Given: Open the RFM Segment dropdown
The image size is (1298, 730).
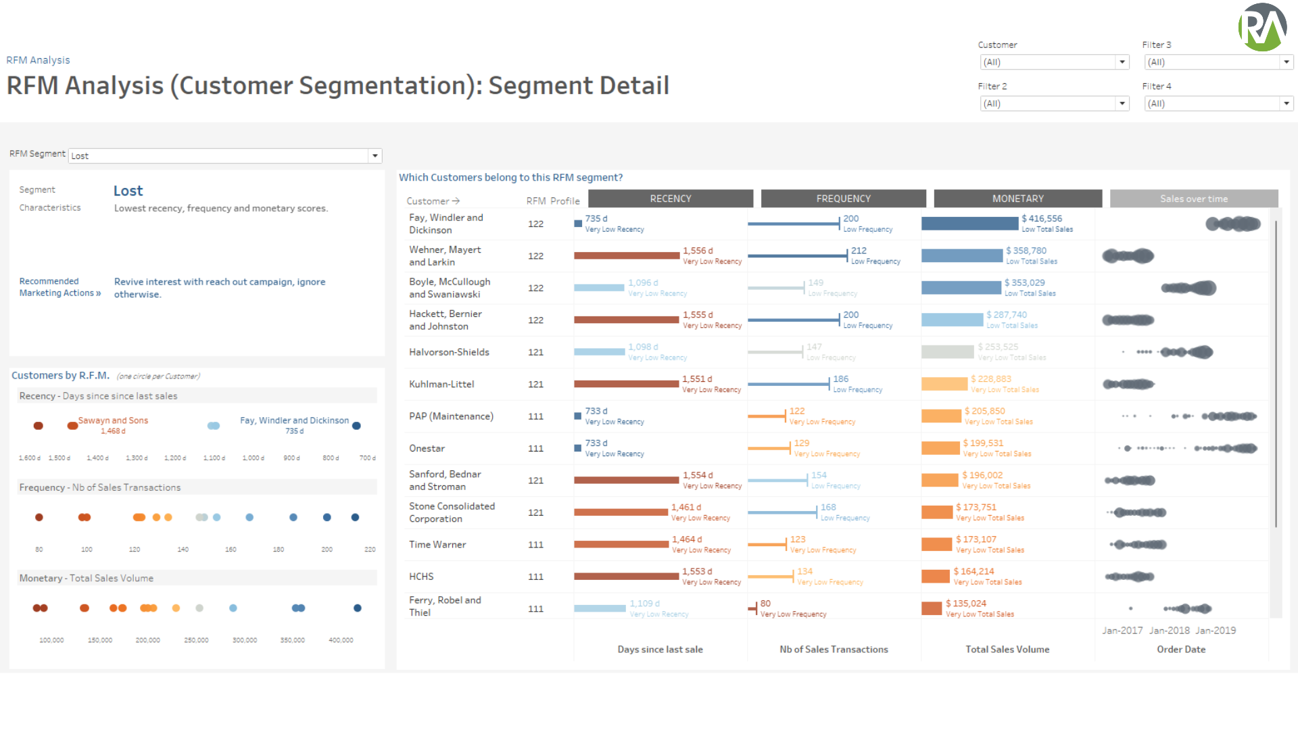Looking at the screenshot, I should (375, 155).
